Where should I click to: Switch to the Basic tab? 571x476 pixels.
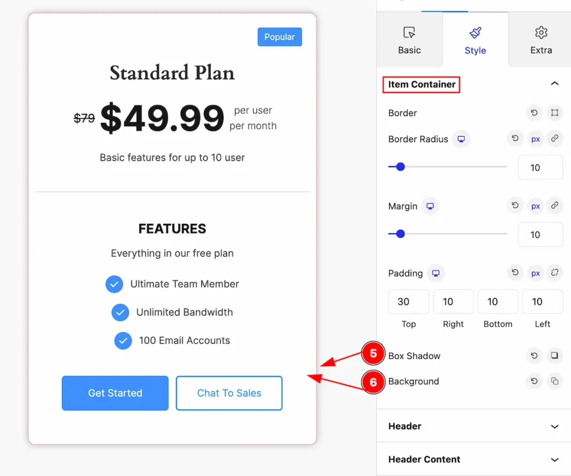pos(409,40)
